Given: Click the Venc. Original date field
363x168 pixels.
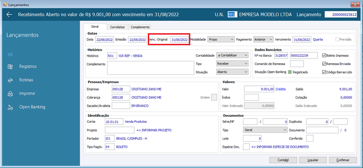Looking at the screenshot, I should pyautogui.click(x=180, y=40).
